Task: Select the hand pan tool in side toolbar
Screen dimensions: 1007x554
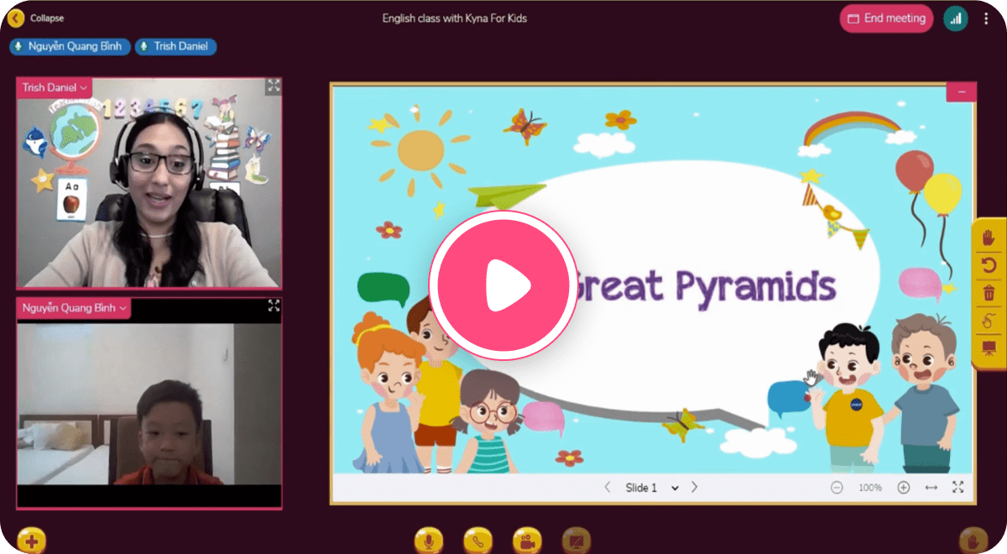Action: point(989,238)
